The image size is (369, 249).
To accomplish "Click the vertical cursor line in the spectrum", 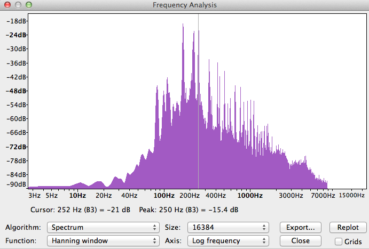I will 198,107.
